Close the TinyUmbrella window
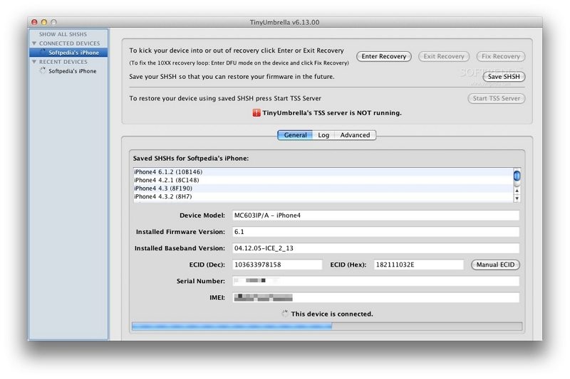Viewport: 570px width, 379px height. (x=34, y=22)
